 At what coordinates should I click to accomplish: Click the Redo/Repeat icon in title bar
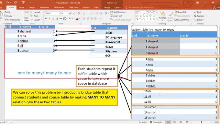point(15,2)
